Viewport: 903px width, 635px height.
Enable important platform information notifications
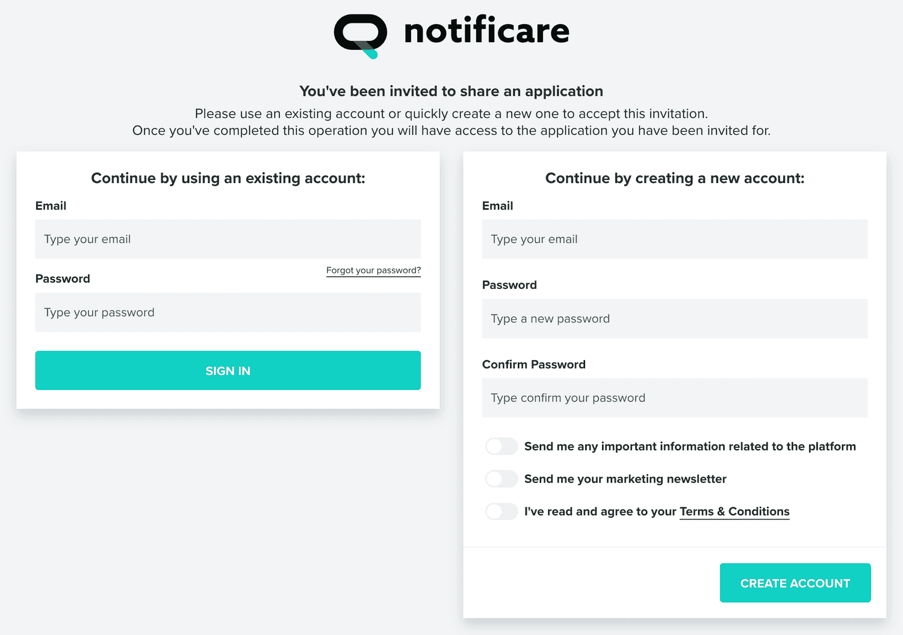coord(501,446)
